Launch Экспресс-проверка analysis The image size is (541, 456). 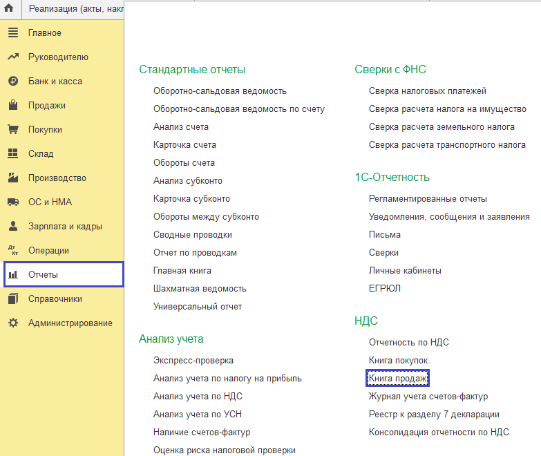(193, 361)
